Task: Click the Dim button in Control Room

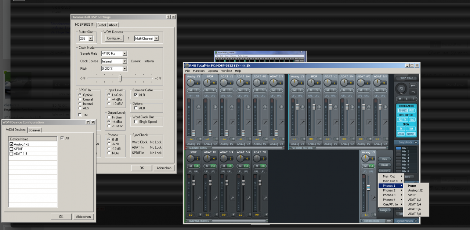Action: [x=384, y=159]
